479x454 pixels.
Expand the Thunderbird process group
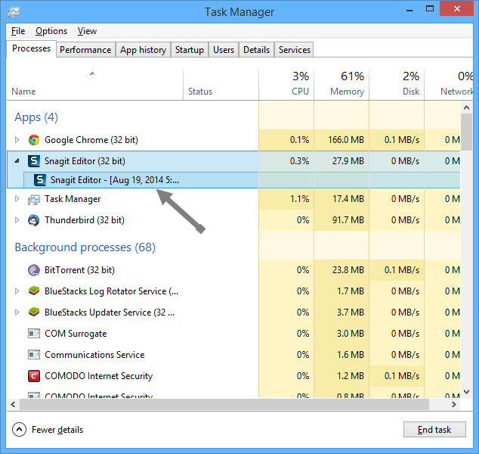17,220
